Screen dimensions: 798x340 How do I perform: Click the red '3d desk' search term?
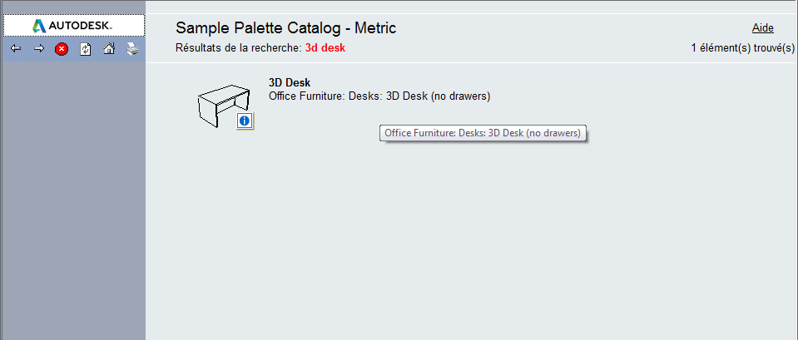coord(325,48)
